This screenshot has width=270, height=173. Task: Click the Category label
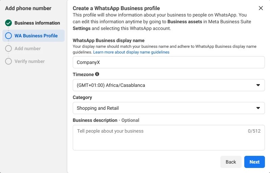[x=82, y=97]
